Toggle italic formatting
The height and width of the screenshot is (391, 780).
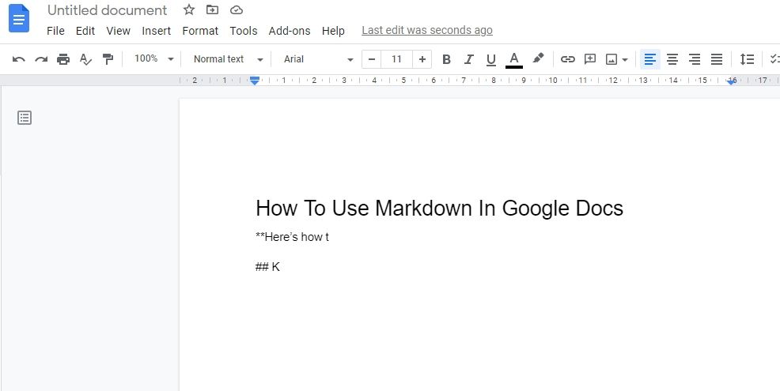[x=468, y=59]
